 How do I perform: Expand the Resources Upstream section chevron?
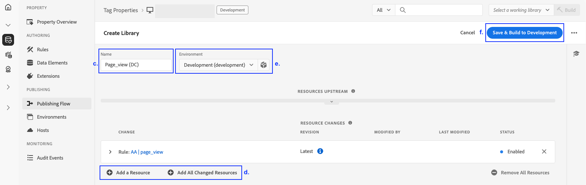(331, 102)
